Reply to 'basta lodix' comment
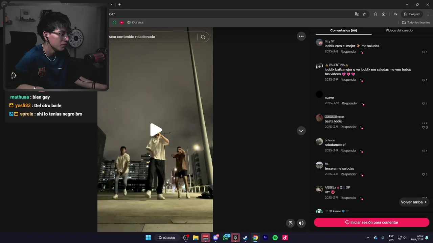The height and width of the screenshot is (243, 433). coord(348,127)
